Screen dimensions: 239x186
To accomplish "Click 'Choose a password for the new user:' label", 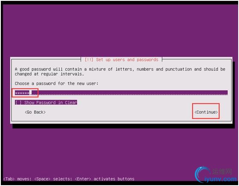I will point(57,83).
